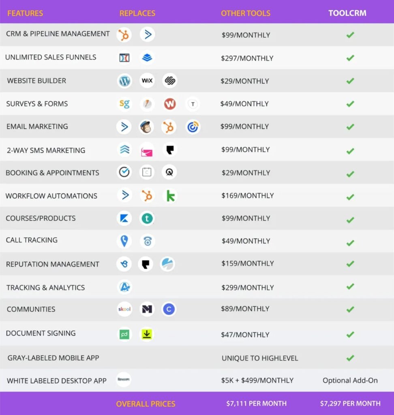The height and width of the screenshot is (415, 394).
Task: Click the $297/MONTHLY price for Sales Funnels
Action: (x=247, y=58)
